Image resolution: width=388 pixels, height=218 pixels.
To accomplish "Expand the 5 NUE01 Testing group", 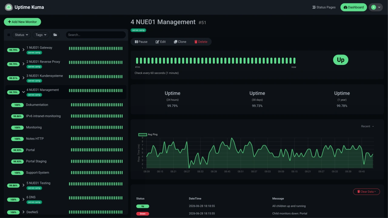I will coord(23,185).
